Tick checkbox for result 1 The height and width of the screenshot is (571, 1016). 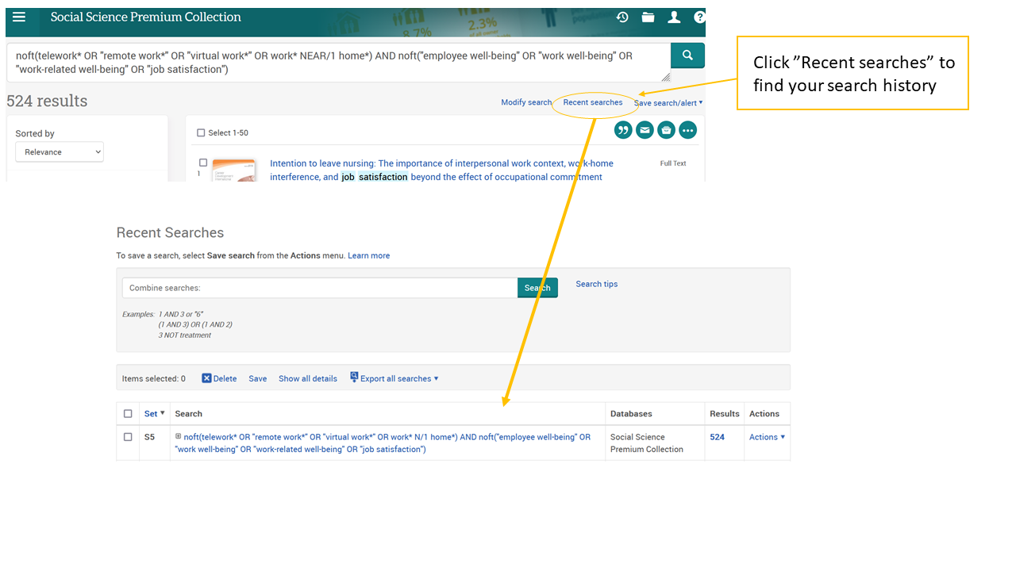pyautogui.click(x=203, y=163)
